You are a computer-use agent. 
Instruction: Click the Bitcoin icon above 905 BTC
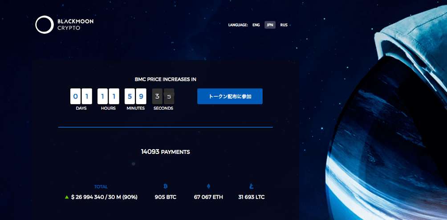pos(165,186)
